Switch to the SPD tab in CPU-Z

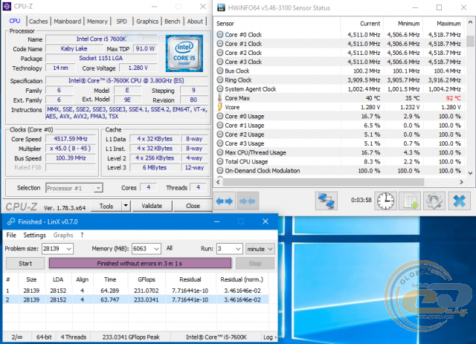click(x=121, y=22)
